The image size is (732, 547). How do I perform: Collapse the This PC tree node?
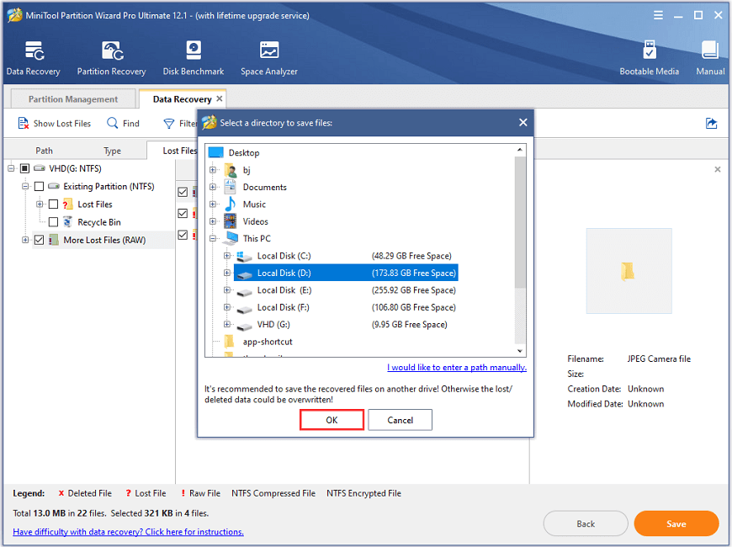(213, 239)
